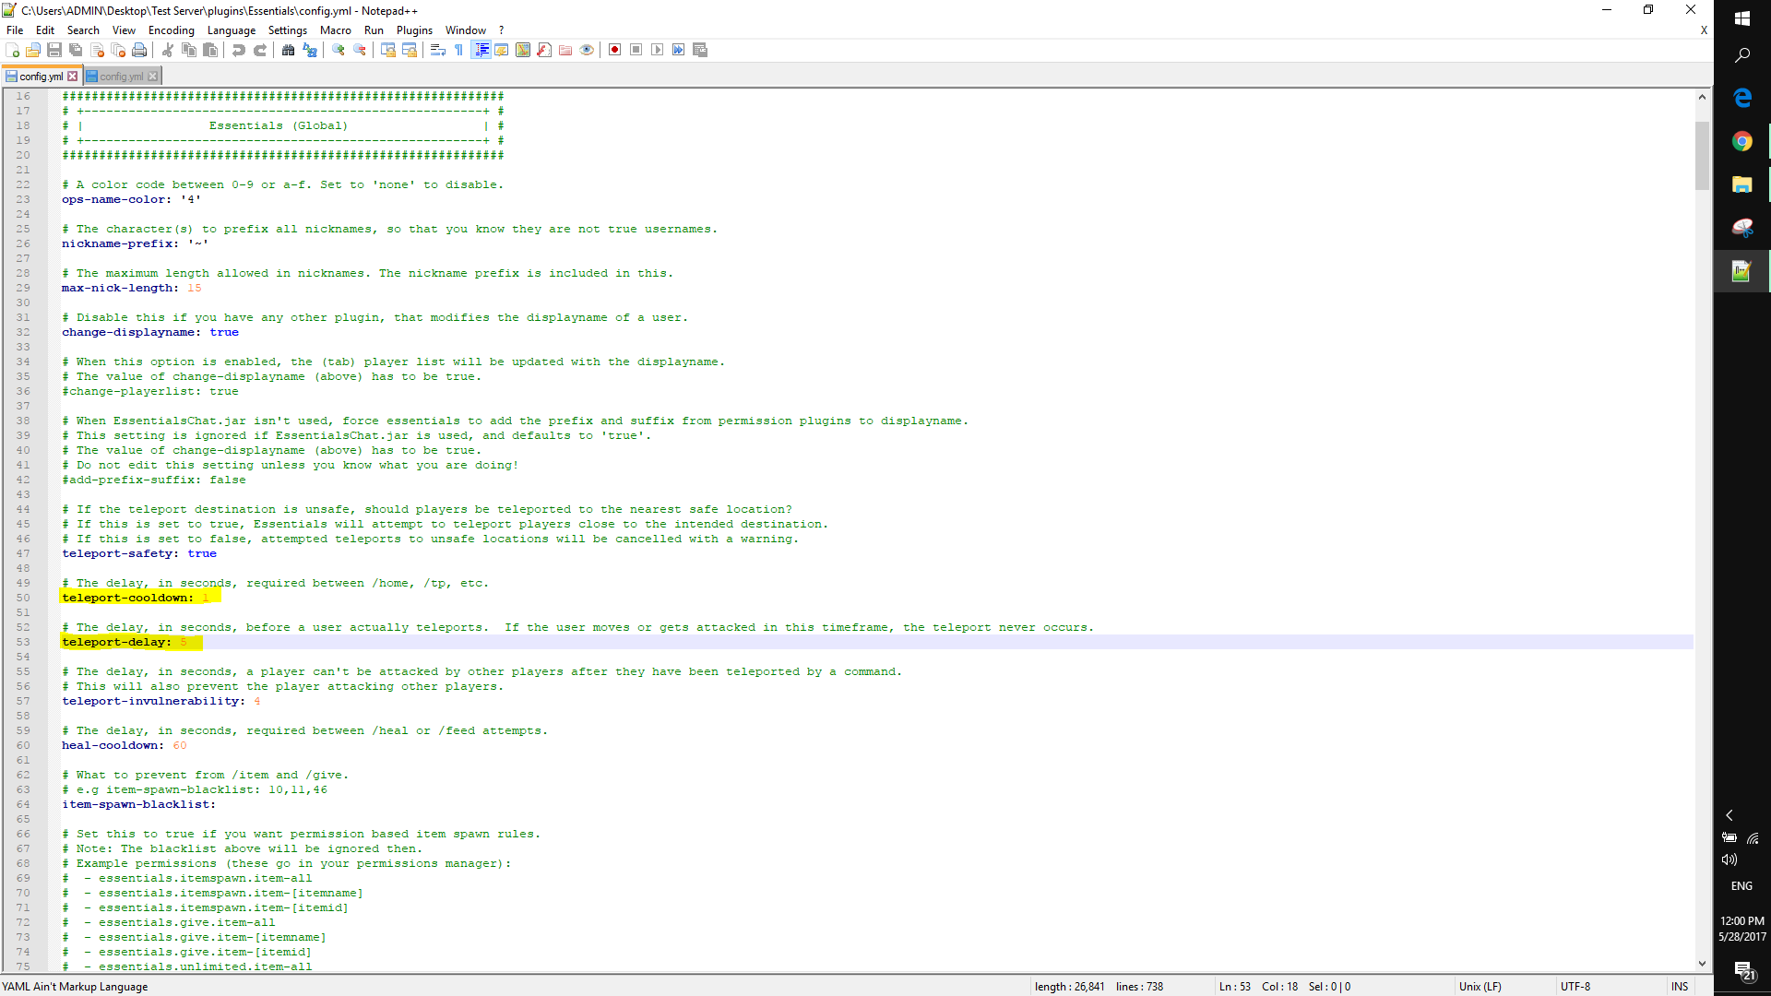The width and height of the screenshot is (1771, 996).
Task: Open Chrome from the taskbar
Action: pos(1741,141)
